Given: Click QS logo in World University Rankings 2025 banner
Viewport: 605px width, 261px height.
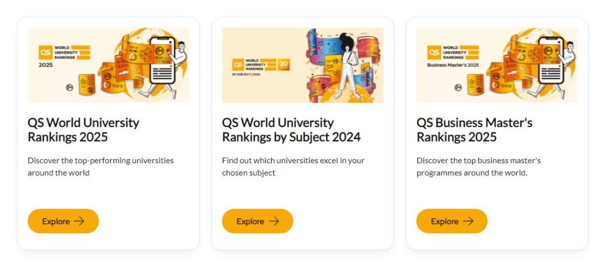Looking at the screenshot, I should point(45,53).
